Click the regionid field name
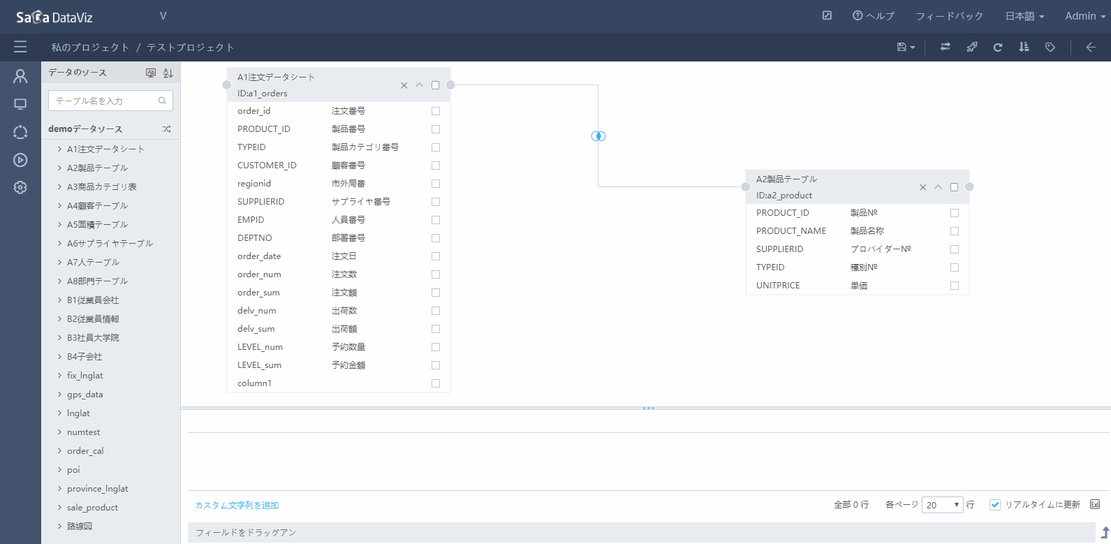 coord(254,184)
